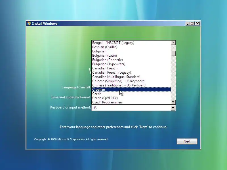Screen dimensions: 227x170
Task: Choose Canadian Multilingual Standard
Action: coord(131,77)
